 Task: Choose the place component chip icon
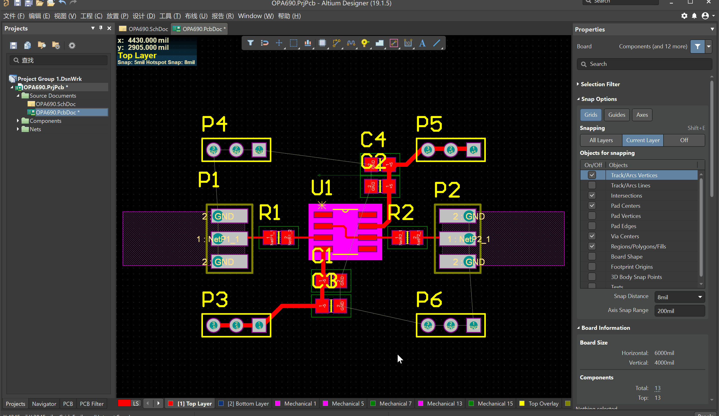[322, 43]
